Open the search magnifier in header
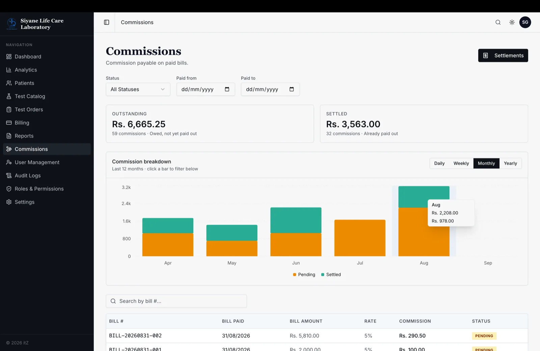 498,22
